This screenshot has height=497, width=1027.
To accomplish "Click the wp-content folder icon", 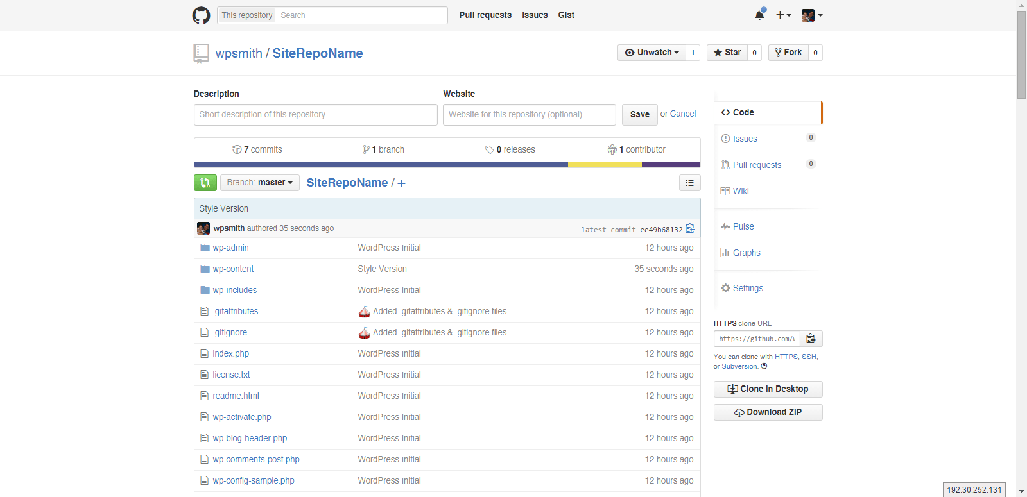I will (x=205, y=269).
